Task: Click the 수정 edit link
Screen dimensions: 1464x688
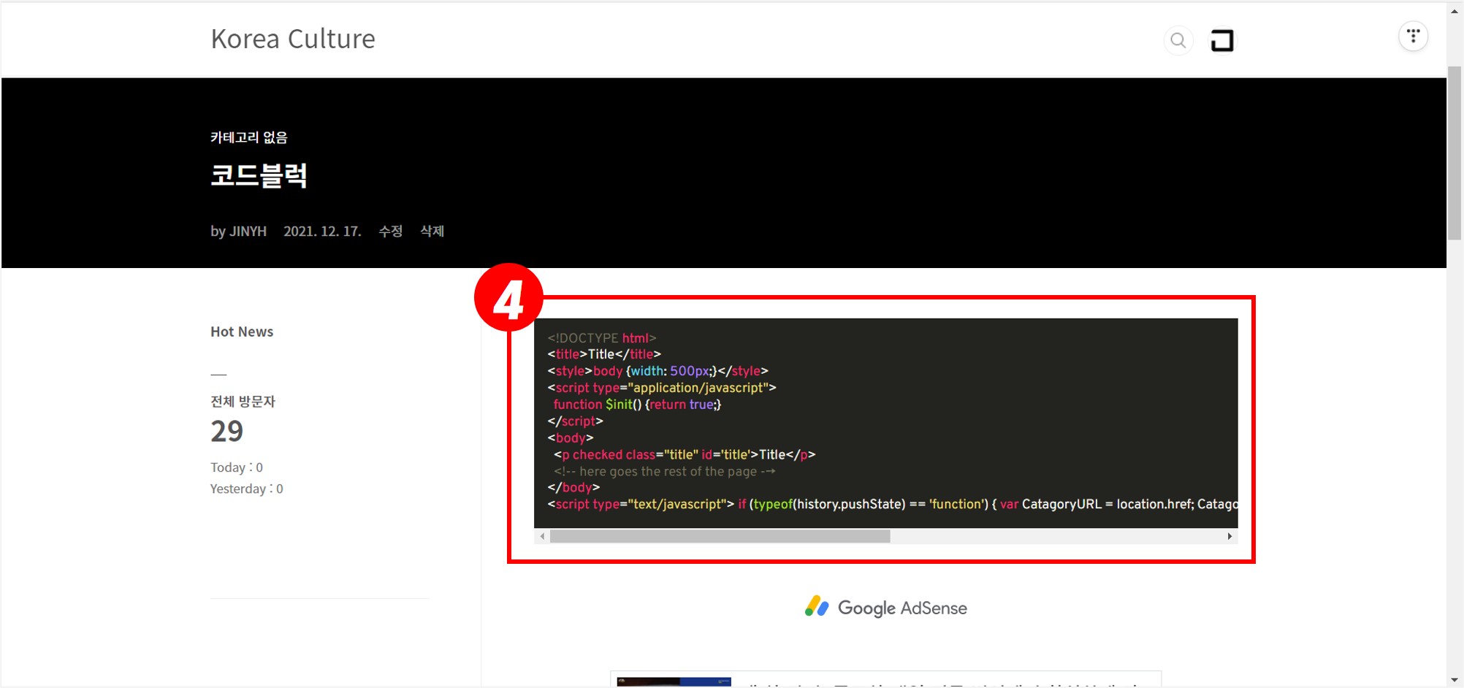Action: tap(391, 231)
